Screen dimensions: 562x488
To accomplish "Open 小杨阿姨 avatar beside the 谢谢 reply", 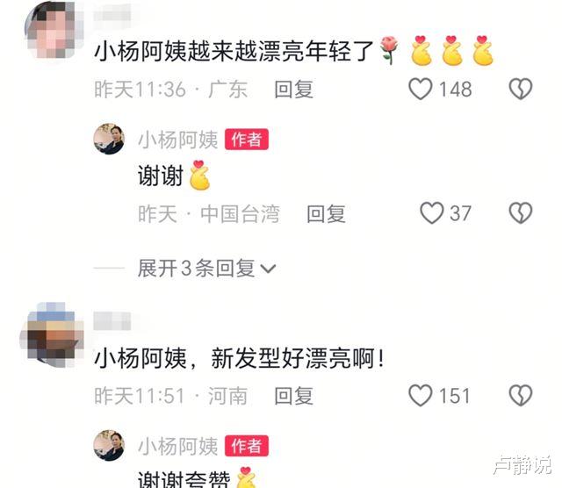I will (109, 139).
